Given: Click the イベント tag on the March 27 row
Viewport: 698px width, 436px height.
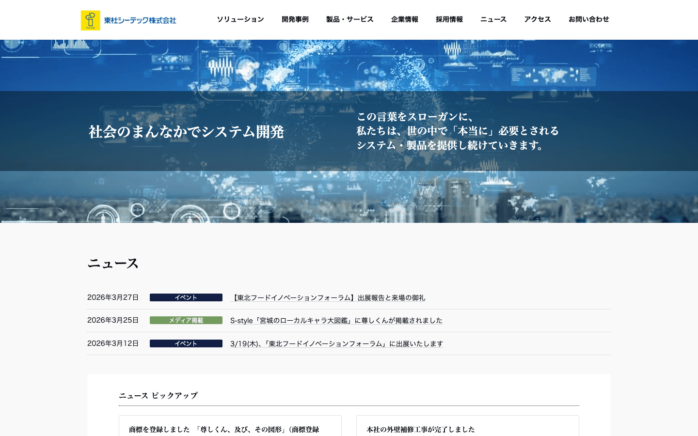Looking at the screenshot, I should pyautogui.click(x=186, y=297).
